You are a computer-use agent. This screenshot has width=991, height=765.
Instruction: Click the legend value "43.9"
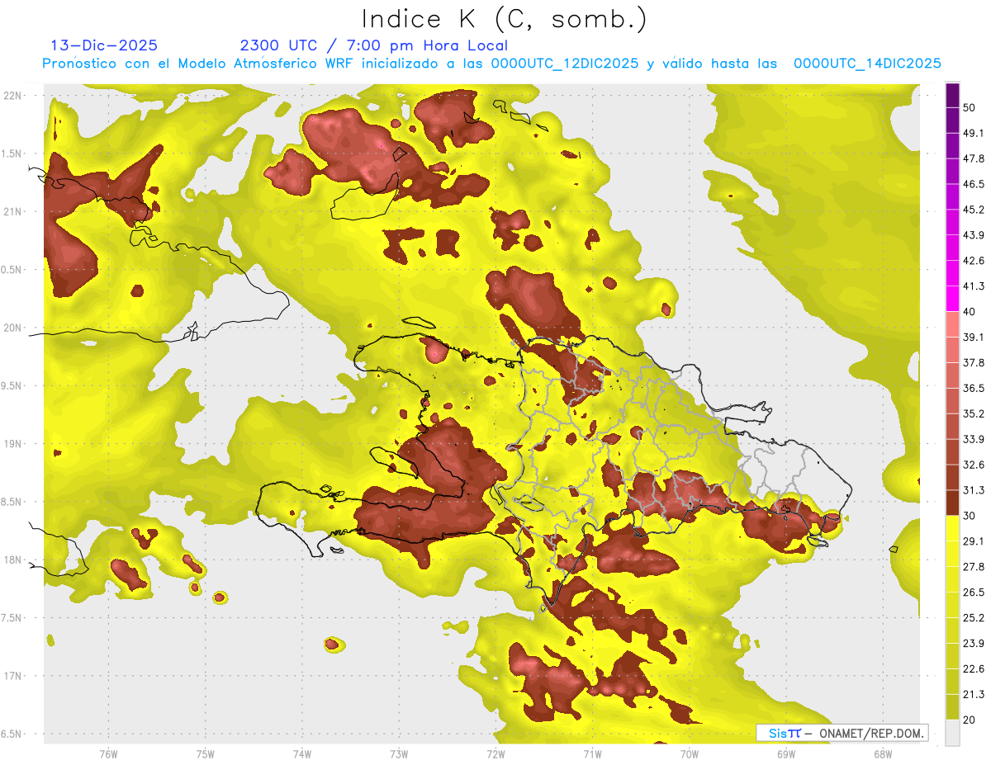pyautogui.click(x=974, y=235)
